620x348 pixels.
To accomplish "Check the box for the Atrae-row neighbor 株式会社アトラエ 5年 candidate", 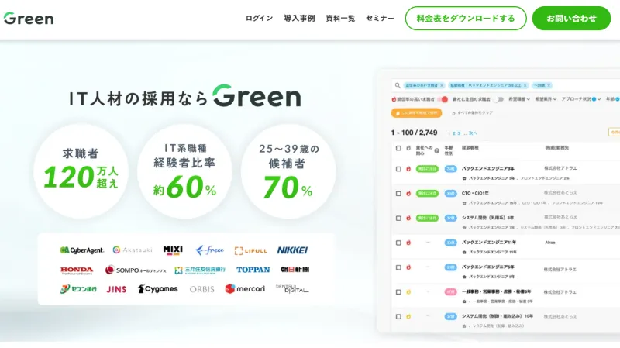I will [x=398, y=267].
